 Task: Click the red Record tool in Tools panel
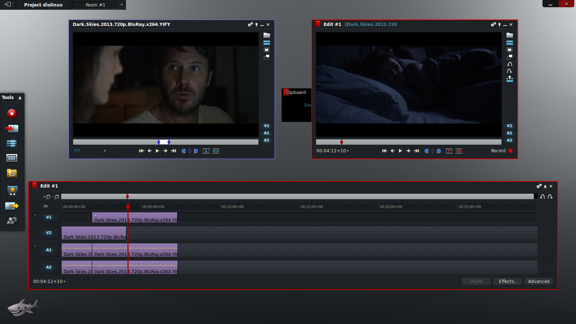point(12,114)
